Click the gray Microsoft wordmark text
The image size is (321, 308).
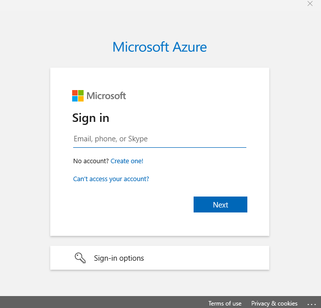tap(106, 96)
